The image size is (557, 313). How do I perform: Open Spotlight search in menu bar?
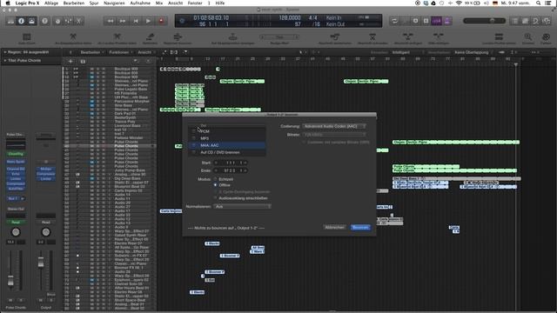coord(539,3)
